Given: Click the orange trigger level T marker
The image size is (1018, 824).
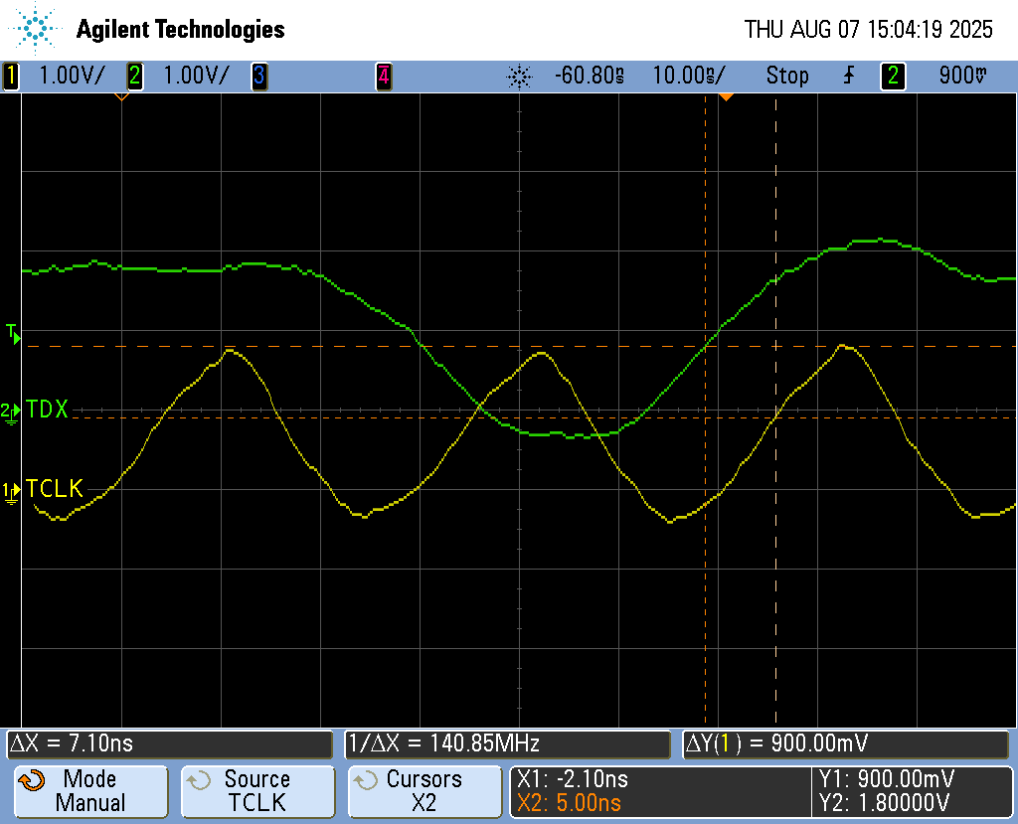Looking at the screenshot, I should coord(12,333).
